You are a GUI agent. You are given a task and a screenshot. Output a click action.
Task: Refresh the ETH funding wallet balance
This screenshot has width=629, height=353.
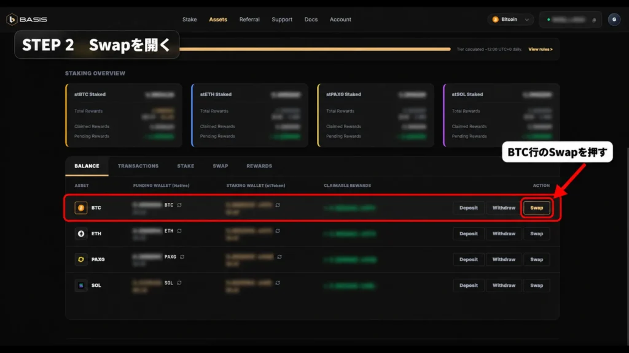pyautogui.click(x=179, y=231)
